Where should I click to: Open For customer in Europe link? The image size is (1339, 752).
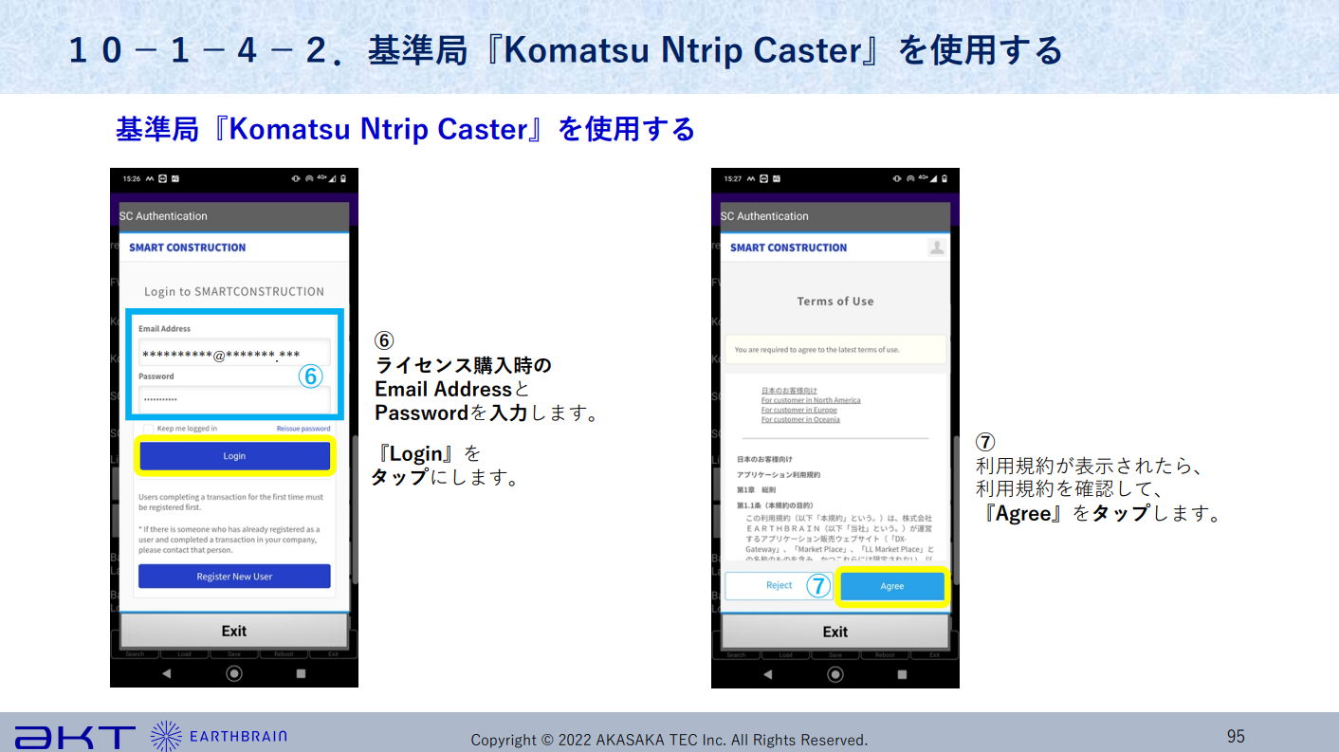click(799, 410)
